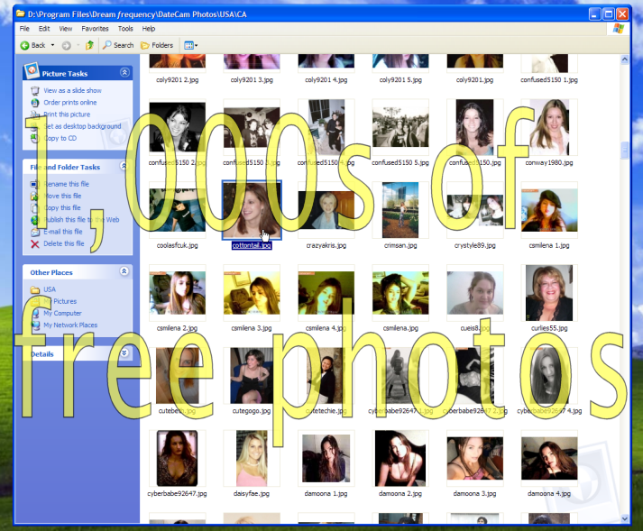
Task: Collapse the Picture Tasks panel
Action: [x=124, y=73]
